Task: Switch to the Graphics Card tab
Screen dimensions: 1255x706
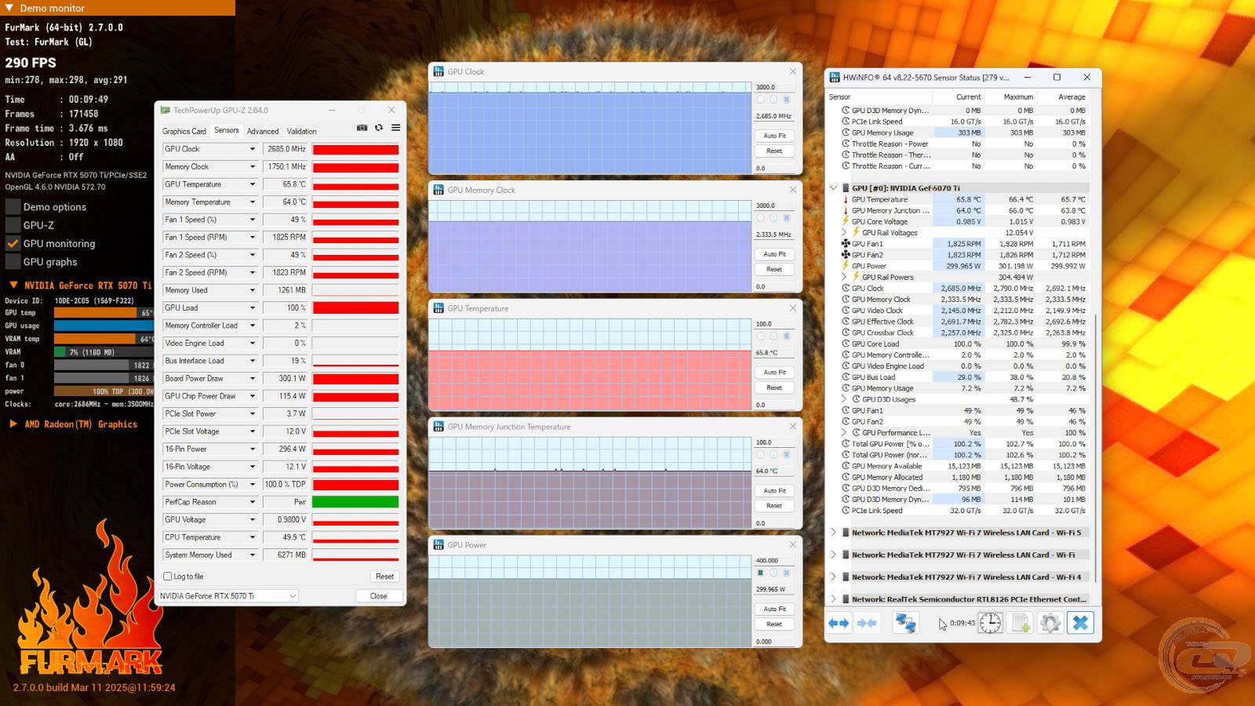Action: (184, 131)
